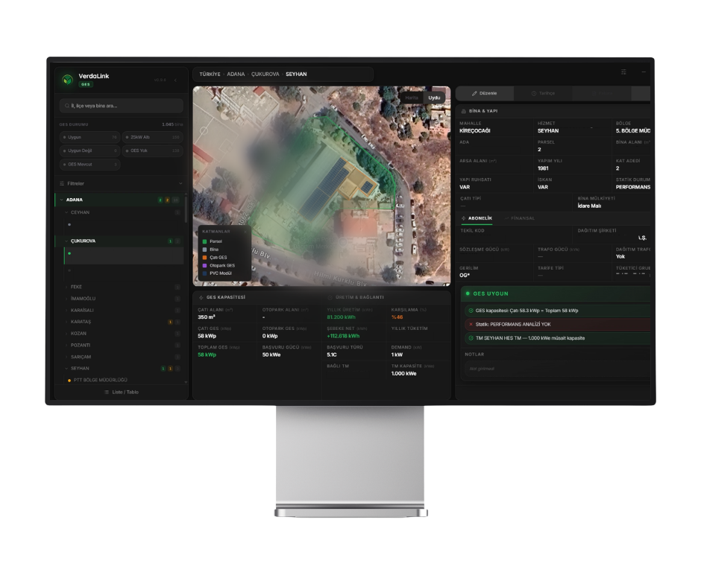
Task: Switch to the ABONELİK tab
Action: 477,218
